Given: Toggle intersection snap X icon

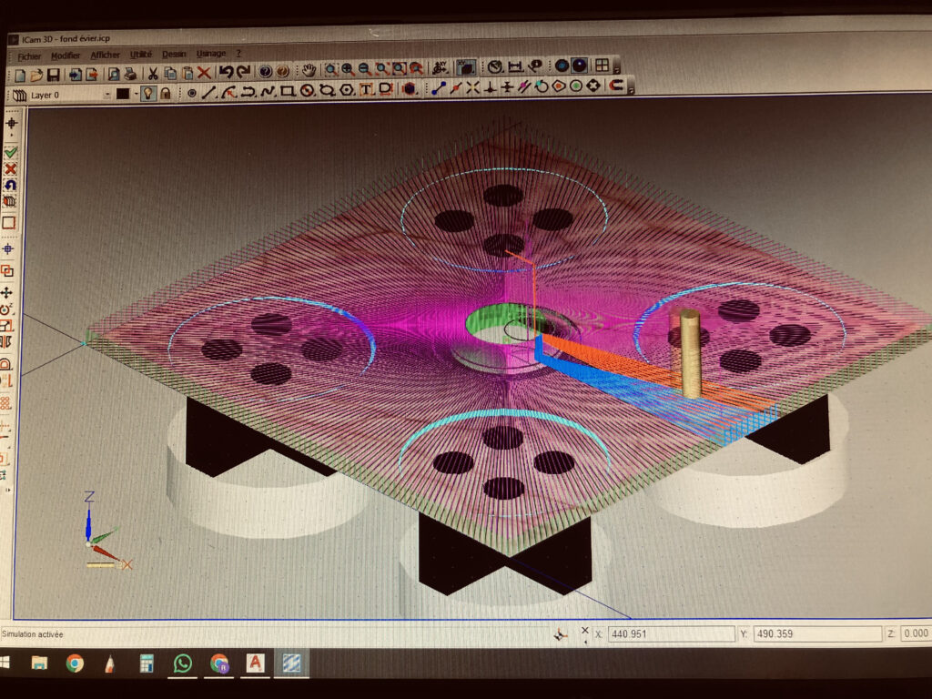Looking at the screenshot, I should [x=473, y=88].
